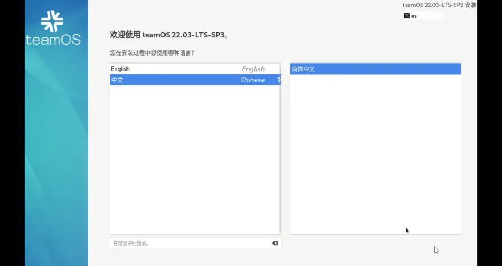Screen dimensions: 502x266
Task: Click the language search input field
Action: point(196,244)
